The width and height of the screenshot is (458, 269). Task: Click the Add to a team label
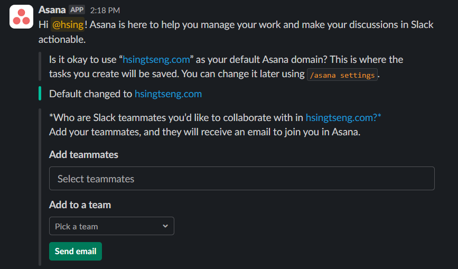(80, 205)
